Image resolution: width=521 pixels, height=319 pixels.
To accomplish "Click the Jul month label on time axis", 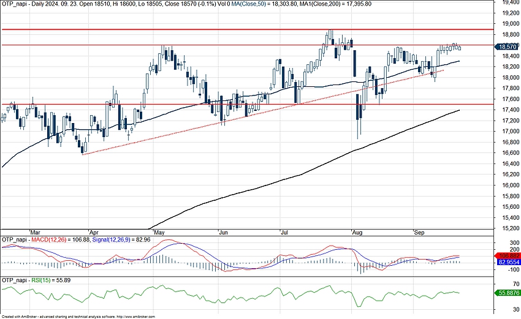I will click(284, 233).
